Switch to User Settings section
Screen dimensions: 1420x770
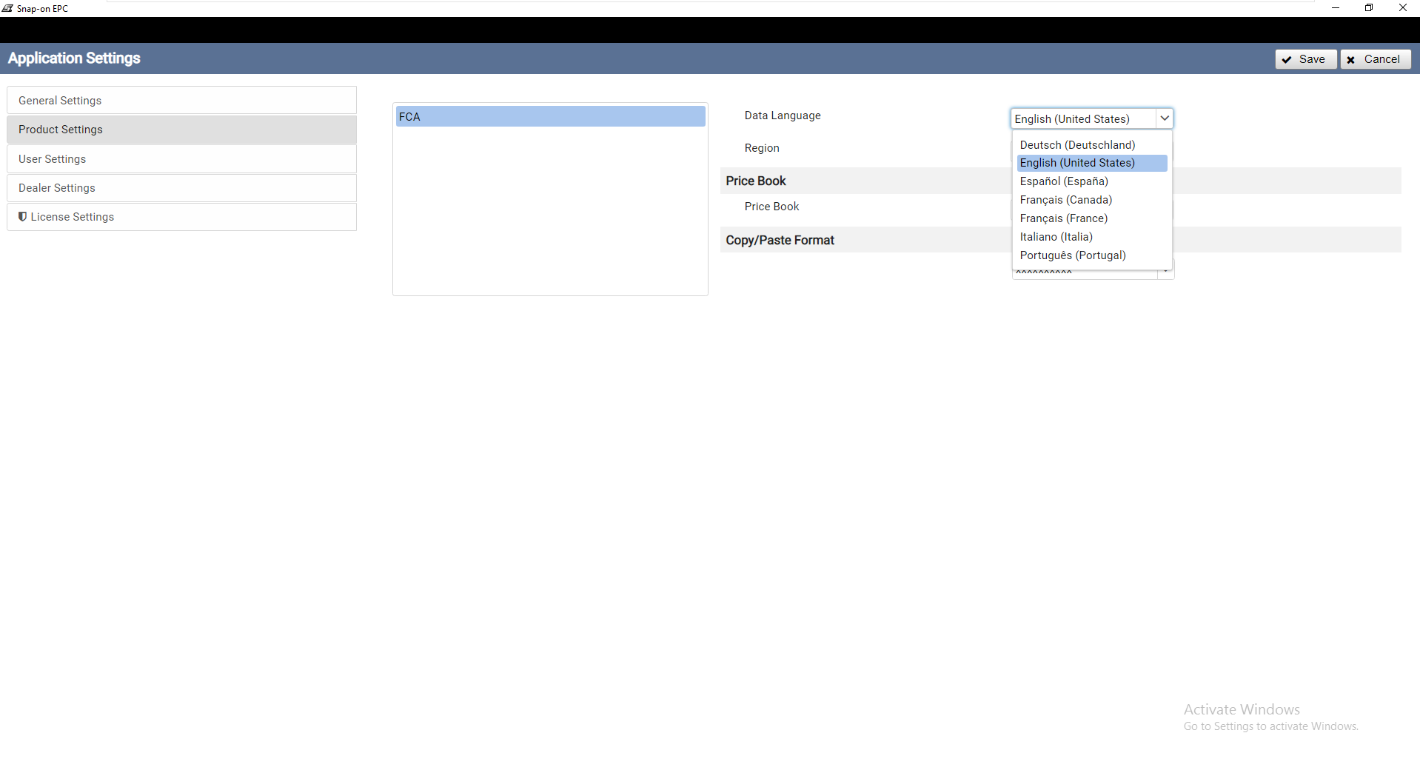coord(181,158)
